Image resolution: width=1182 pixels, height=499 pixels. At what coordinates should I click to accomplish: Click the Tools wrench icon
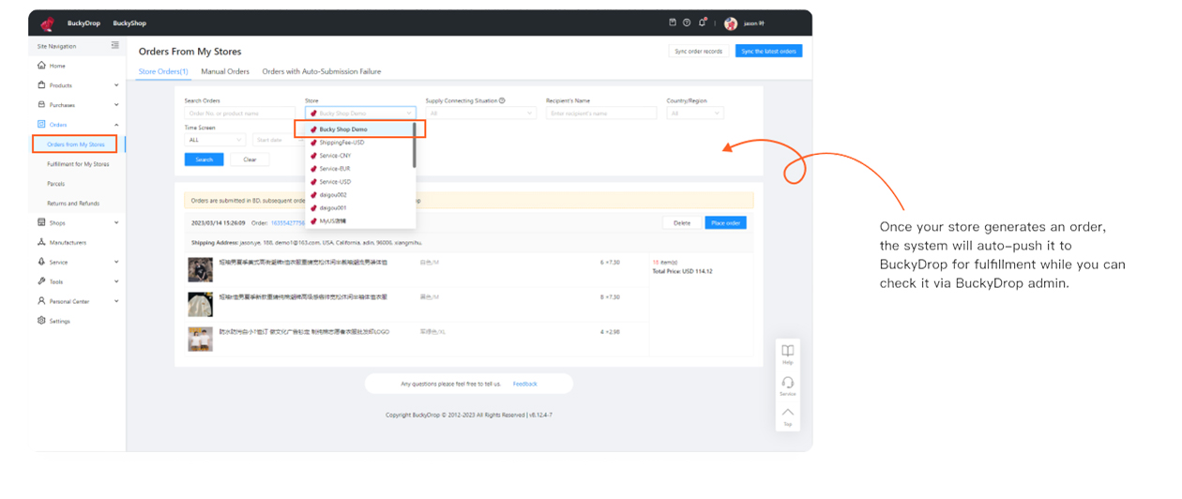coord(41,281)
